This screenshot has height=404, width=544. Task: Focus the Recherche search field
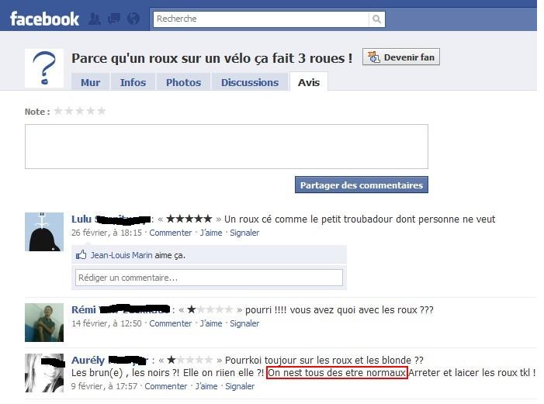click(x=262, y=19)
